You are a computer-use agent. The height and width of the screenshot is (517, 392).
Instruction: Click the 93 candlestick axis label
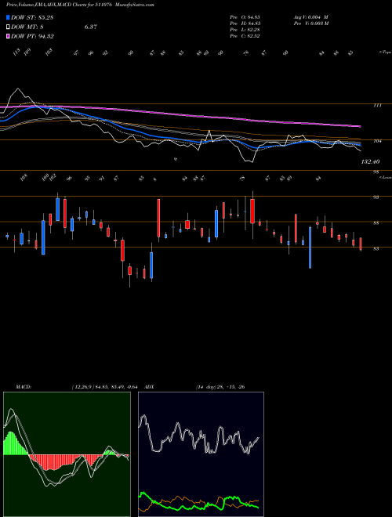pos(376,197)
